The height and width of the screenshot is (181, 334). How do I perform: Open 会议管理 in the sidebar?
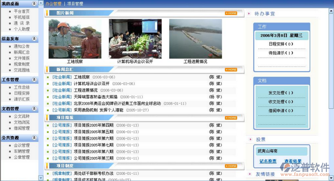pyautogui.click(x=21, y=145)
